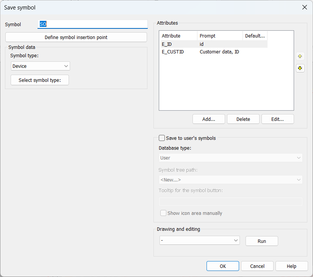Confirm with the OK button

click(x=222, y=266)
